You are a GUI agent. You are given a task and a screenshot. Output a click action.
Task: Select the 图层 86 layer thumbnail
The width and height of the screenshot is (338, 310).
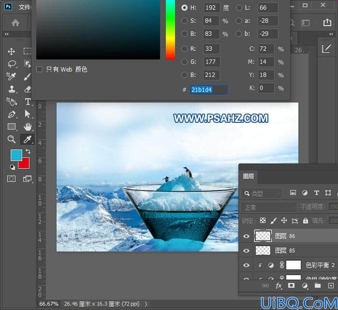pos(263,236)
